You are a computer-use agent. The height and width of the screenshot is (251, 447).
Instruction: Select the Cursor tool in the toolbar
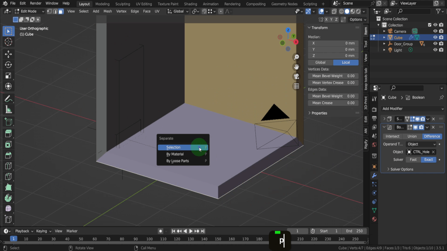tap(8, 42)
